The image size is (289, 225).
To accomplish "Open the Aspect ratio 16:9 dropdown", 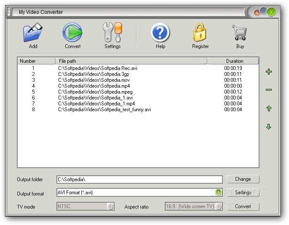I will tap(193, 206).
